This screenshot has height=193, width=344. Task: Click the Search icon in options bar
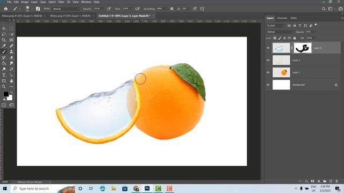(x=324, y=9)
